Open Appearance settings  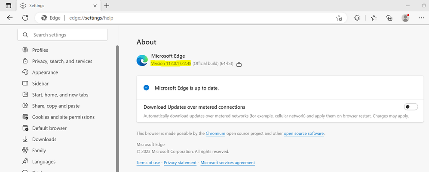(45, 72)
